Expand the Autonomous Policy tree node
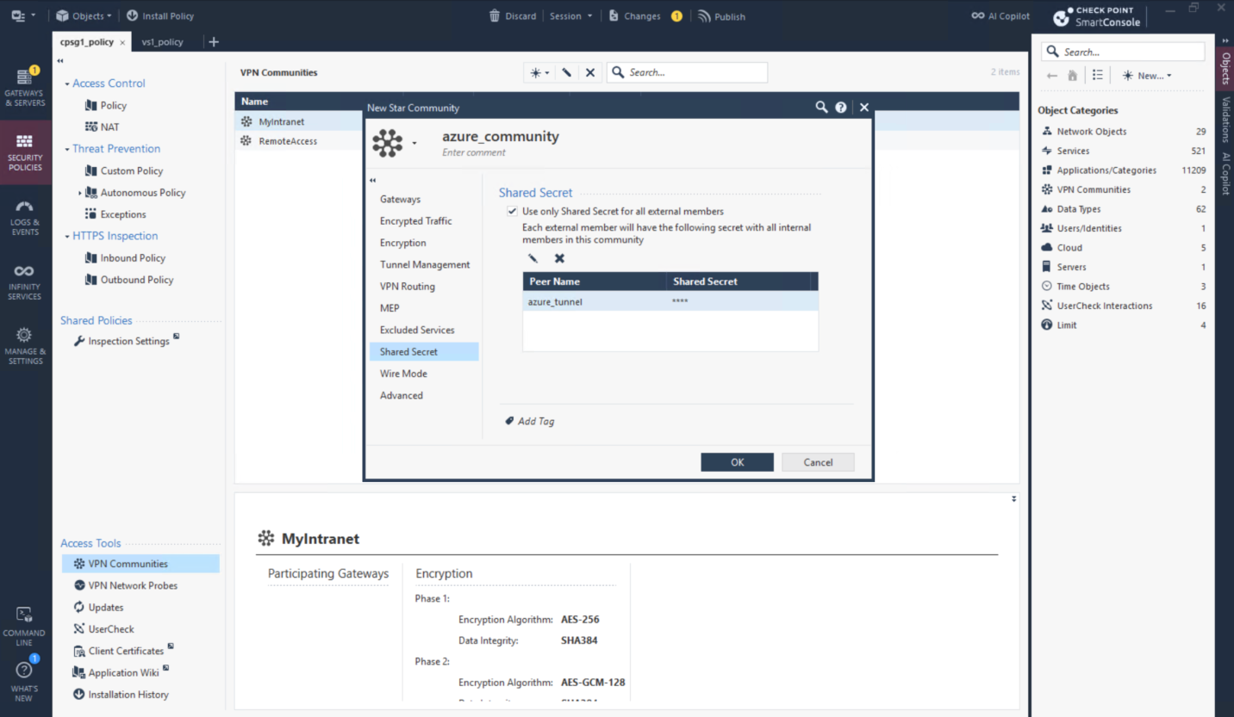Image resolution: width=1234 pixels, height=717 pixels. coord(80,193)
